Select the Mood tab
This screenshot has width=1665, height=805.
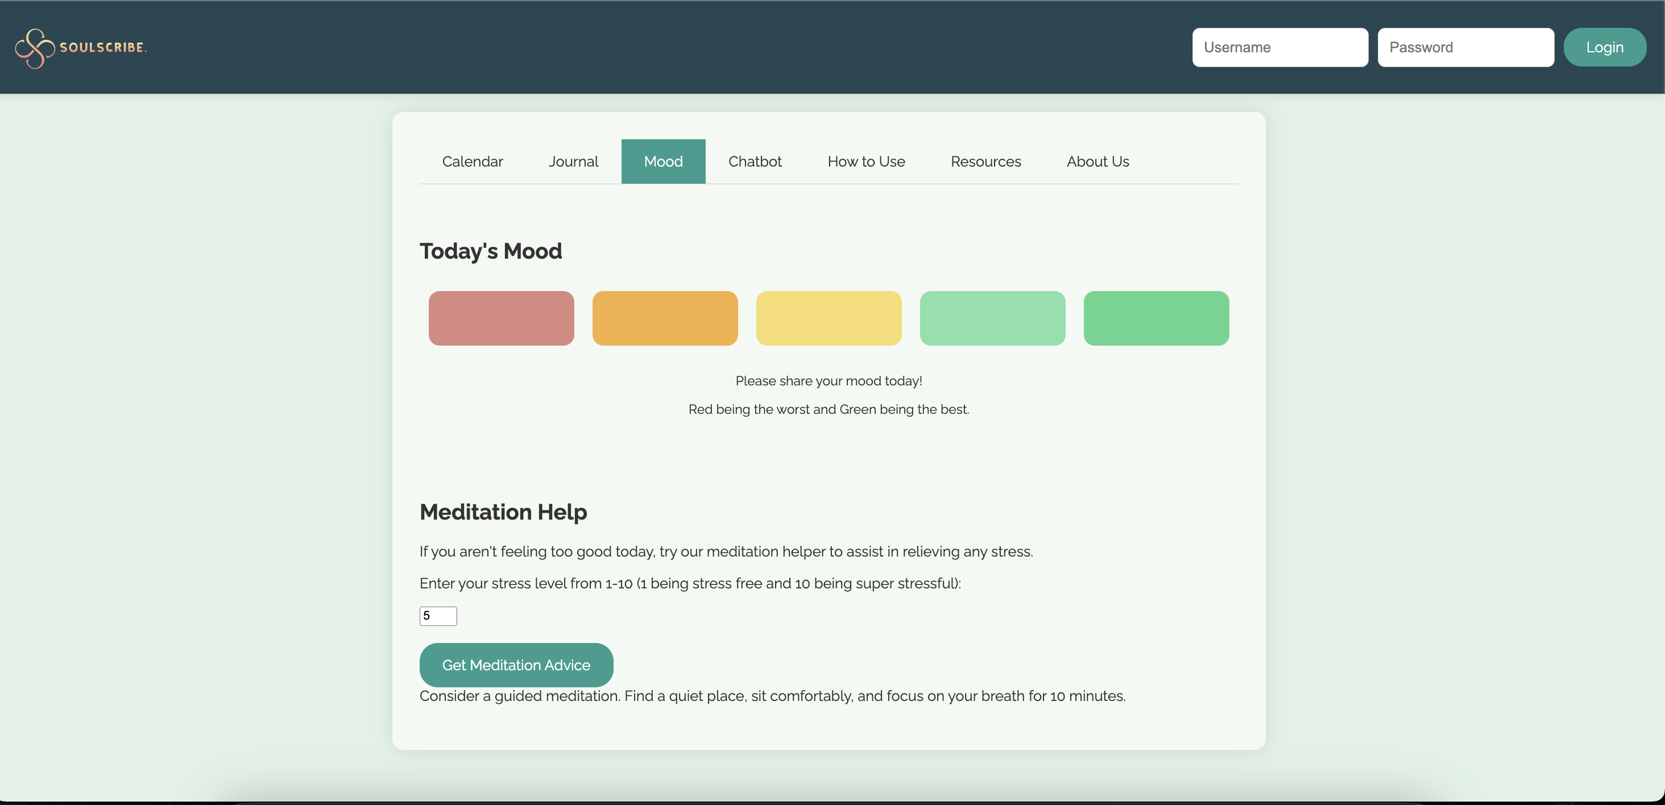662,161
